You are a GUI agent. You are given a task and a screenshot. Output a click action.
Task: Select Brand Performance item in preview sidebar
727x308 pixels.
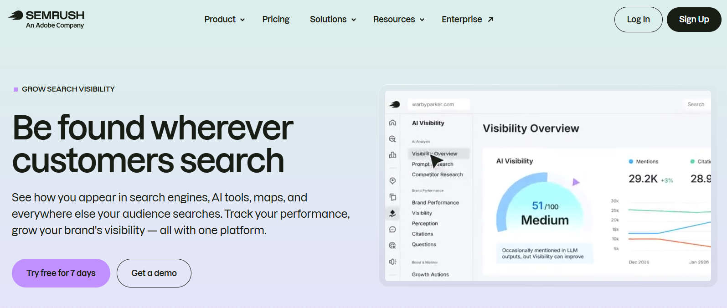[x=435, y=203]
